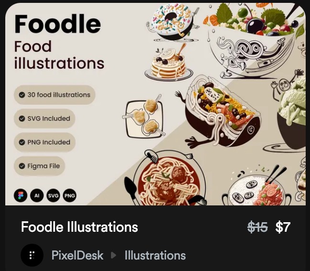Screen dimensions: 310x271
Task: Click checkmark next to 30 food illustrations
Action: [x=22, y=95]
